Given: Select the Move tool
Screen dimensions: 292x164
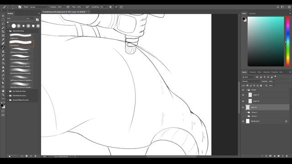Looking at the screenshot, I should tap(3, 16).
